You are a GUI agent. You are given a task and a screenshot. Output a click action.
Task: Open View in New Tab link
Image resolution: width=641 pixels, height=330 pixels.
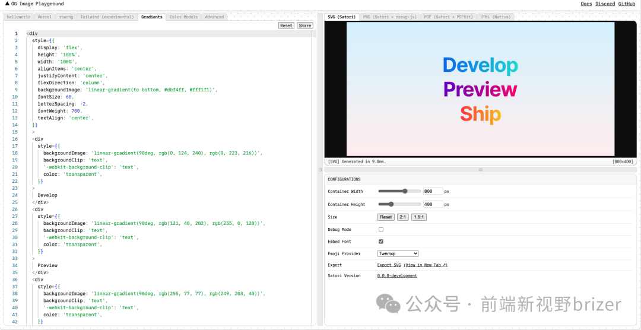(x=426, y=265)
